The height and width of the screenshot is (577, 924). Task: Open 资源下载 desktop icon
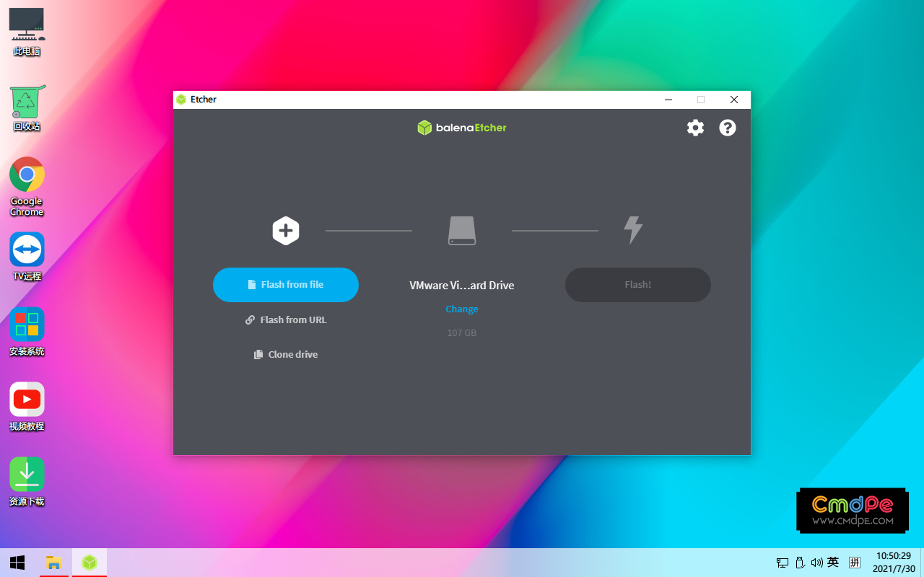(27, 482)
